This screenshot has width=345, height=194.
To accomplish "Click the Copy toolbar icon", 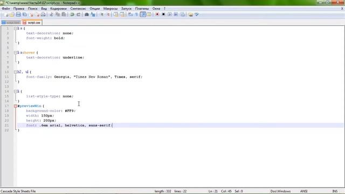I will pos(58,15).
